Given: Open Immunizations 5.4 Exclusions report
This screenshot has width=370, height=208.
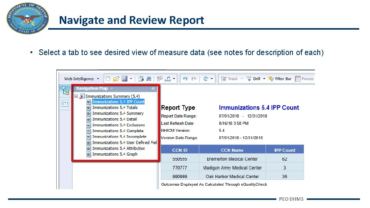Looking at the screenshot, I should [118, 125].
